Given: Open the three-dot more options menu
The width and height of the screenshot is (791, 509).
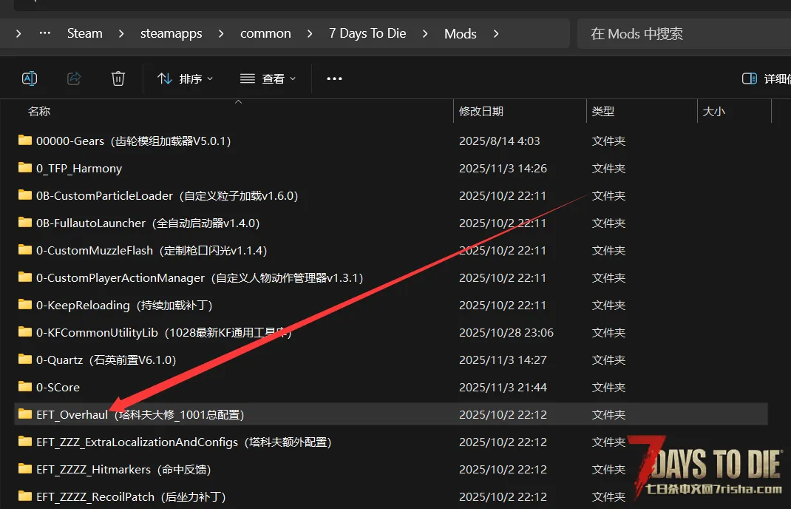Looking at the screenshot, I should [334, 78].
